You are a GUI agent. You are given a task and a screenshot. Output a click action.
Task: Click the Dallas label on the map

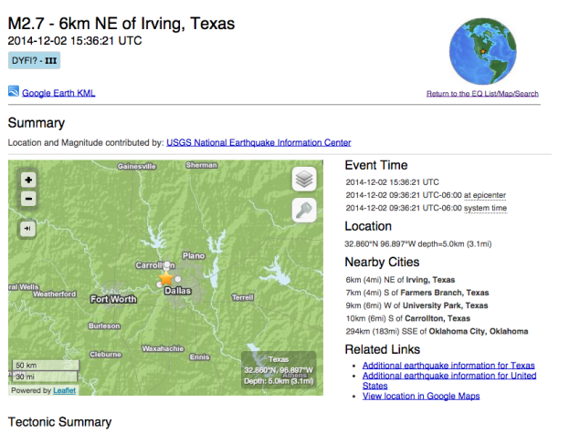click(177, 291)
